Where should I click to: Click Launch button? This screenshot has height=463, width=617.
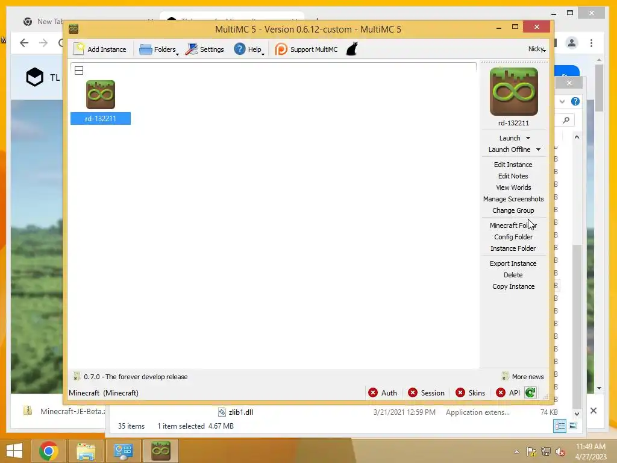coord(510,138)
